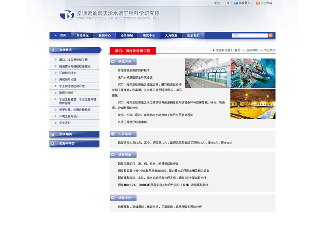
Task: Expand the 试验设施 section arrow
Action: tap(113, 155)
